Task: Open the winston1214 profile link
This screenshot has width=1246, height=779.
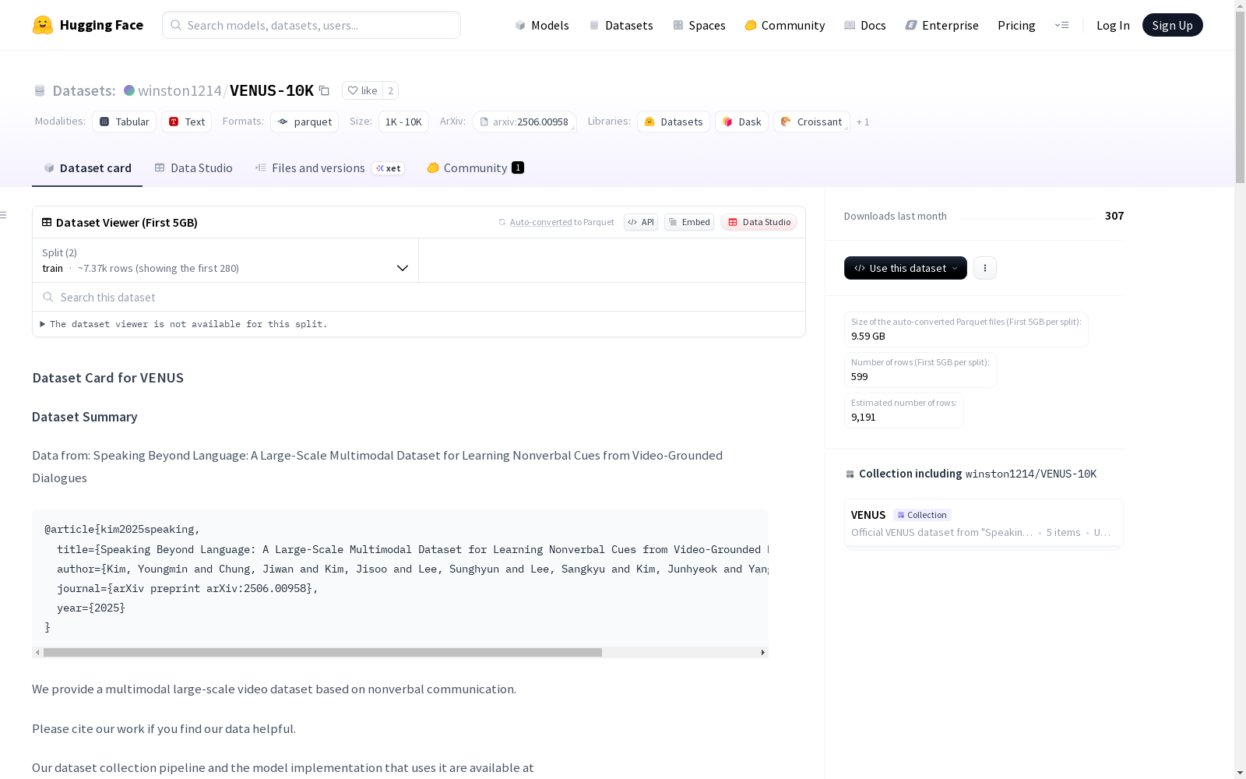Action: [x=180, y=90]
